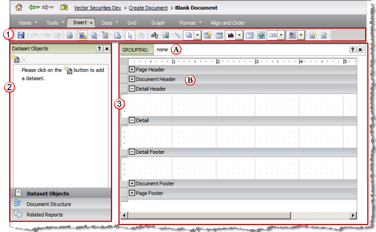Open the Graph menu

(158, 23)
